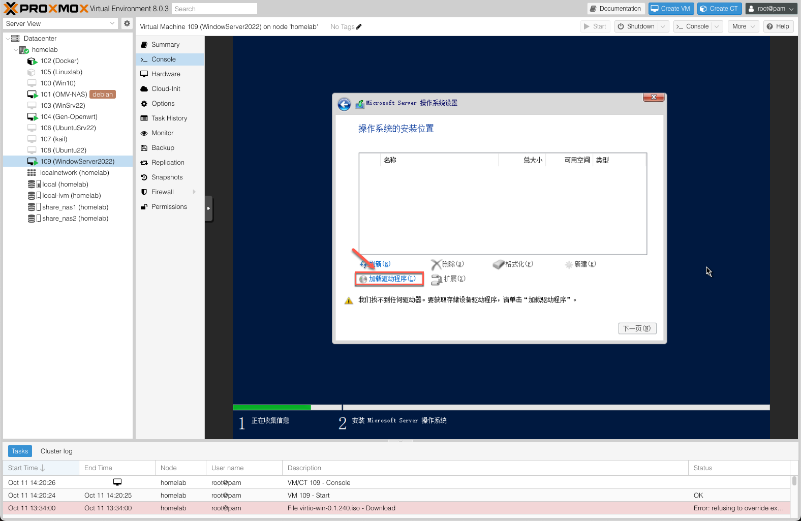Click the Extend (扩展) partition action
The height and width of the screenshot is (521, 801).
448,279
